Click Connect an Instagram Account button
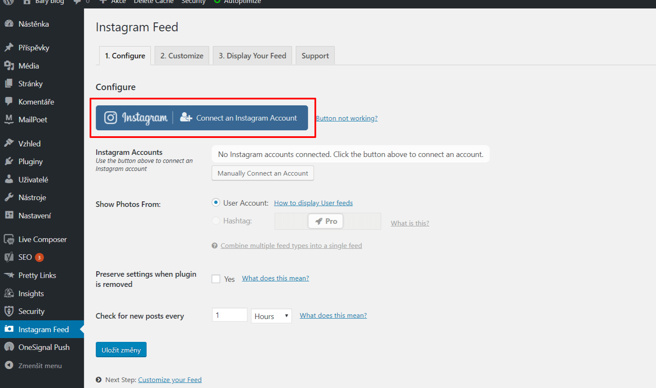 coord(202,118)
